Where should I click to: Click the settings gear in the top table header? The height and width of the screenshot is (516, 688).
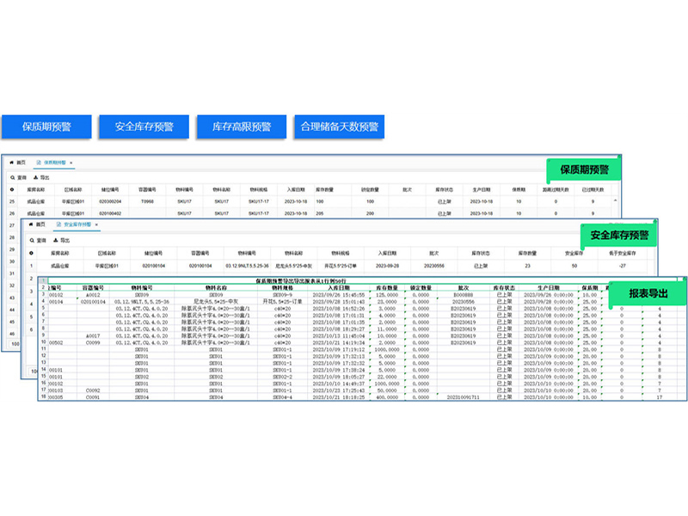pyautogui.click(x=11, y=188)
